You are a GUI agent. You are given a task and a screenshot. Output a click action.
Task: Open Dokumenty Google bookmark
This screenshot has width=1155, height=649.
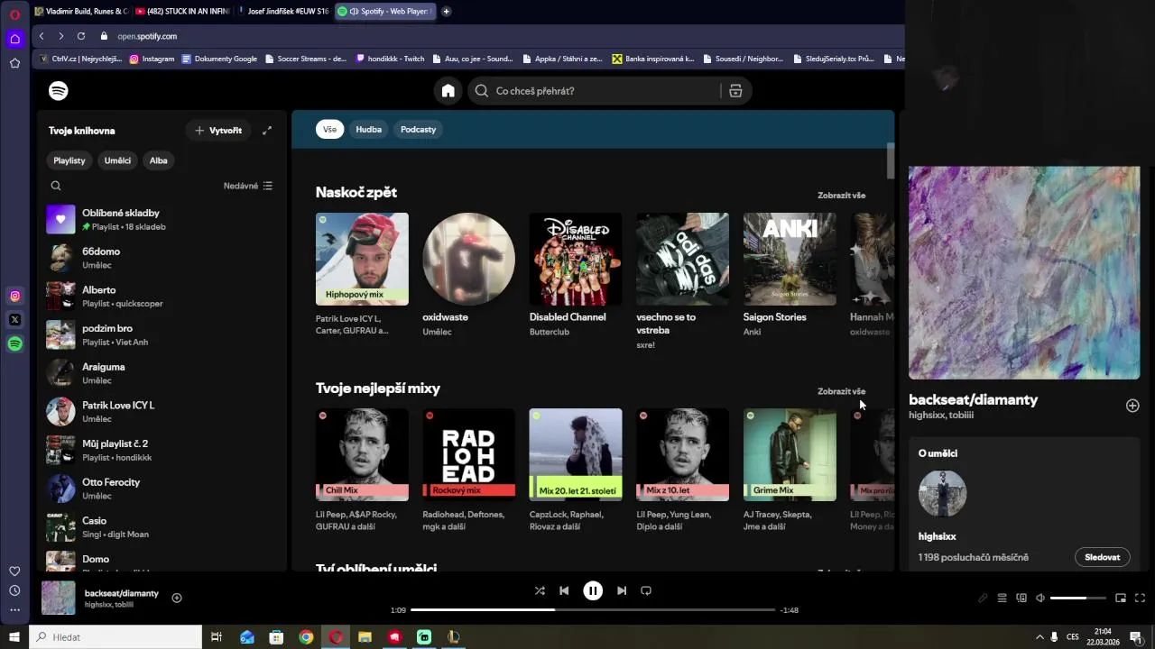coord(219,59)
